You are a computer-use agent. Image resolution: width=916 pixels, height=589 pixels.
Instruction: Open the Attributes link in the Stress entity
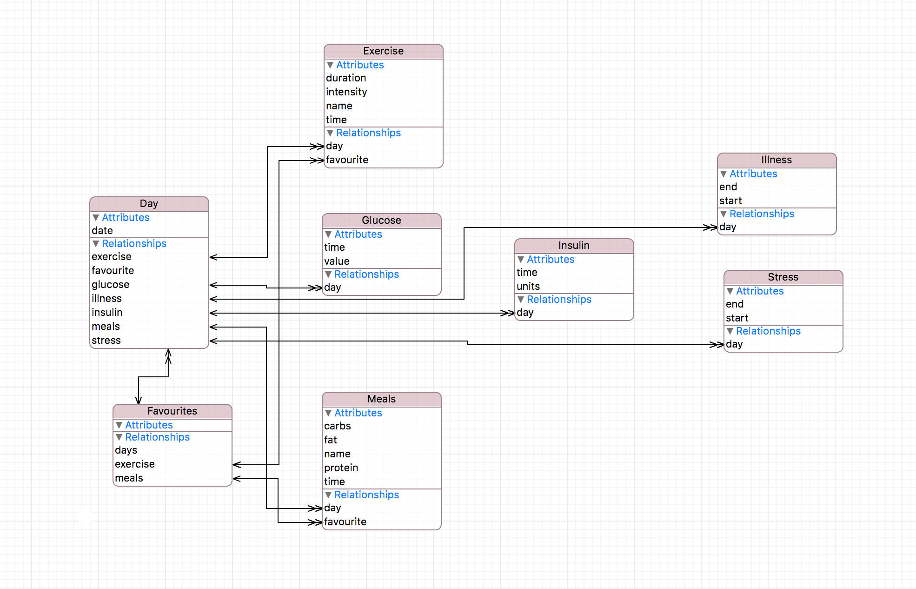(760, 291)
